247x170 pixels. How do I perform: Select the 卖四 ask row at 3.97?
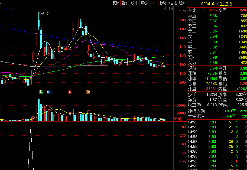(217, 21)
